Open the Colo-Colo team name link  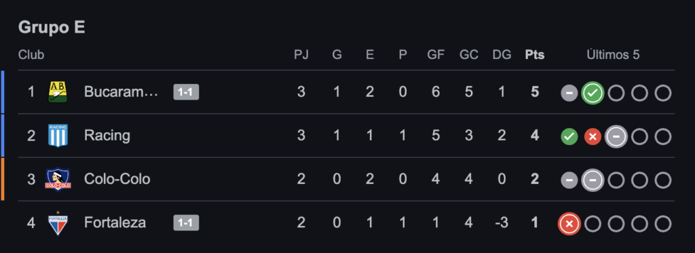tap(117, 179)
